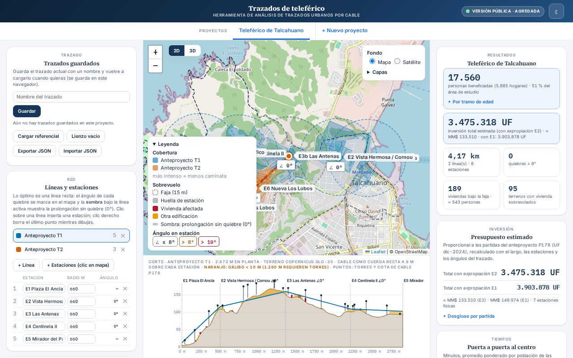Click Guardar button
The image size is (573, 358).
click(x=27, y=111)
